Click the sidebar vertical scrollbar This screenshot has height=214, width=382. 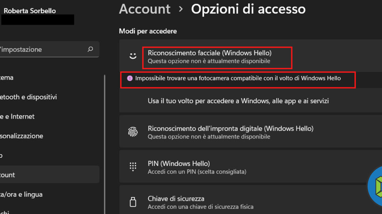105,142
